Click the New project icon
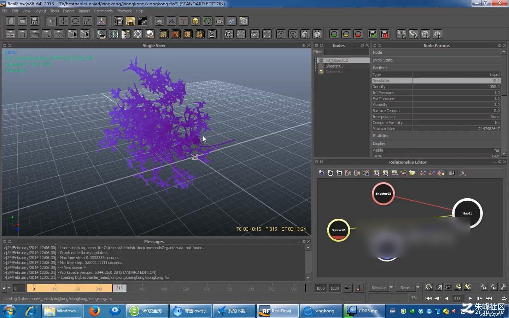The height and width of the screenshot is (318, 509). pos(11,21)
